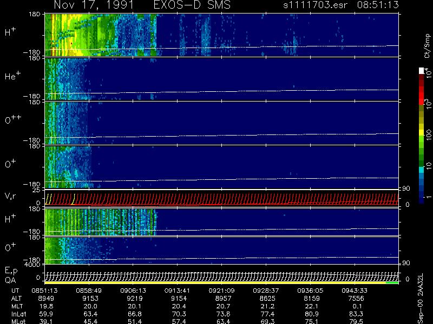Click ALT value '9219'
433x324 pixels.
pos(134,299)
